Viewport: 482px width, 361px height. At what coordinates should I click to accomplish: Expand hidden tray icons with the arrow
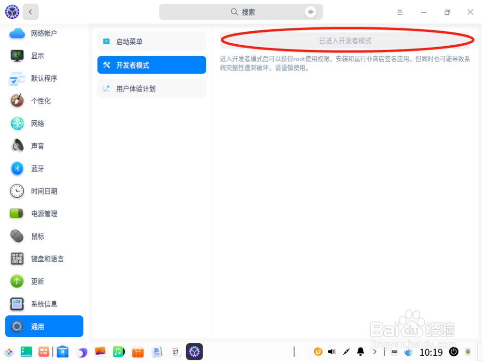[x=375, y=351]
